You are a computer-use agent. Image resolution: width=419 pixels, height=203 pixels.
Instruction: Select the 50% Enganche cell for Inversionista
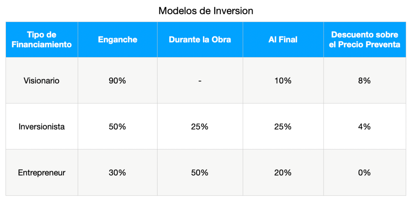click(x=117, y=126)
